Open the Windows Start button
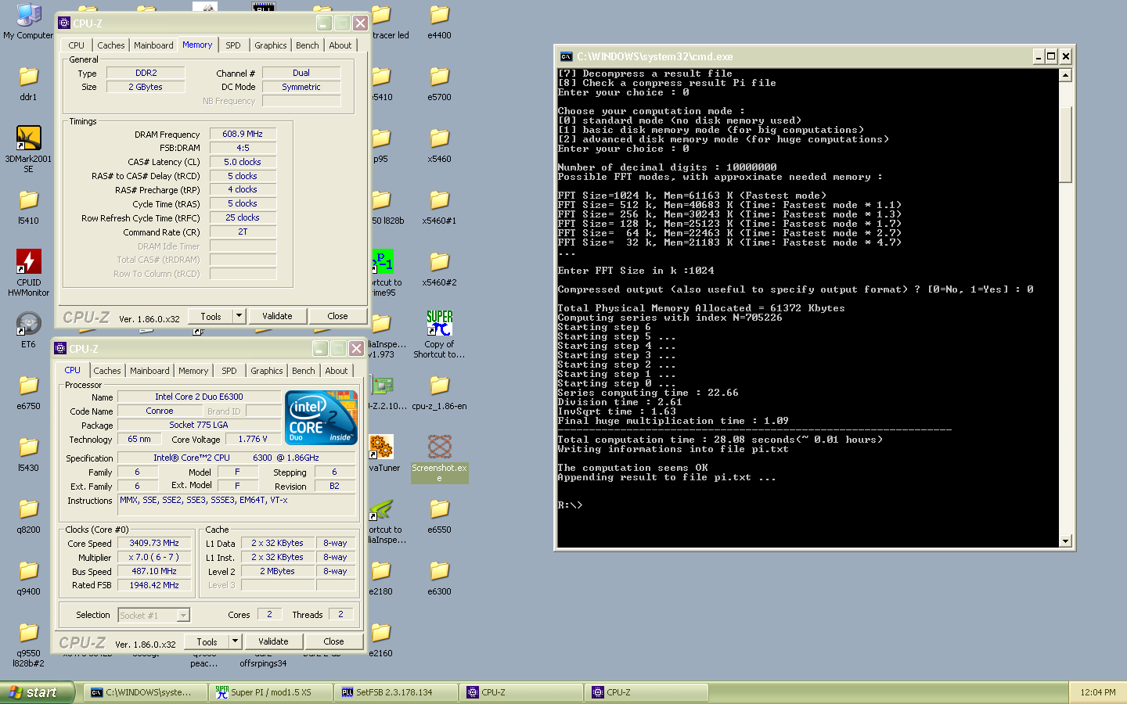Image resolution: width=1127 pixels, height=704 pixels. [38, 692]
